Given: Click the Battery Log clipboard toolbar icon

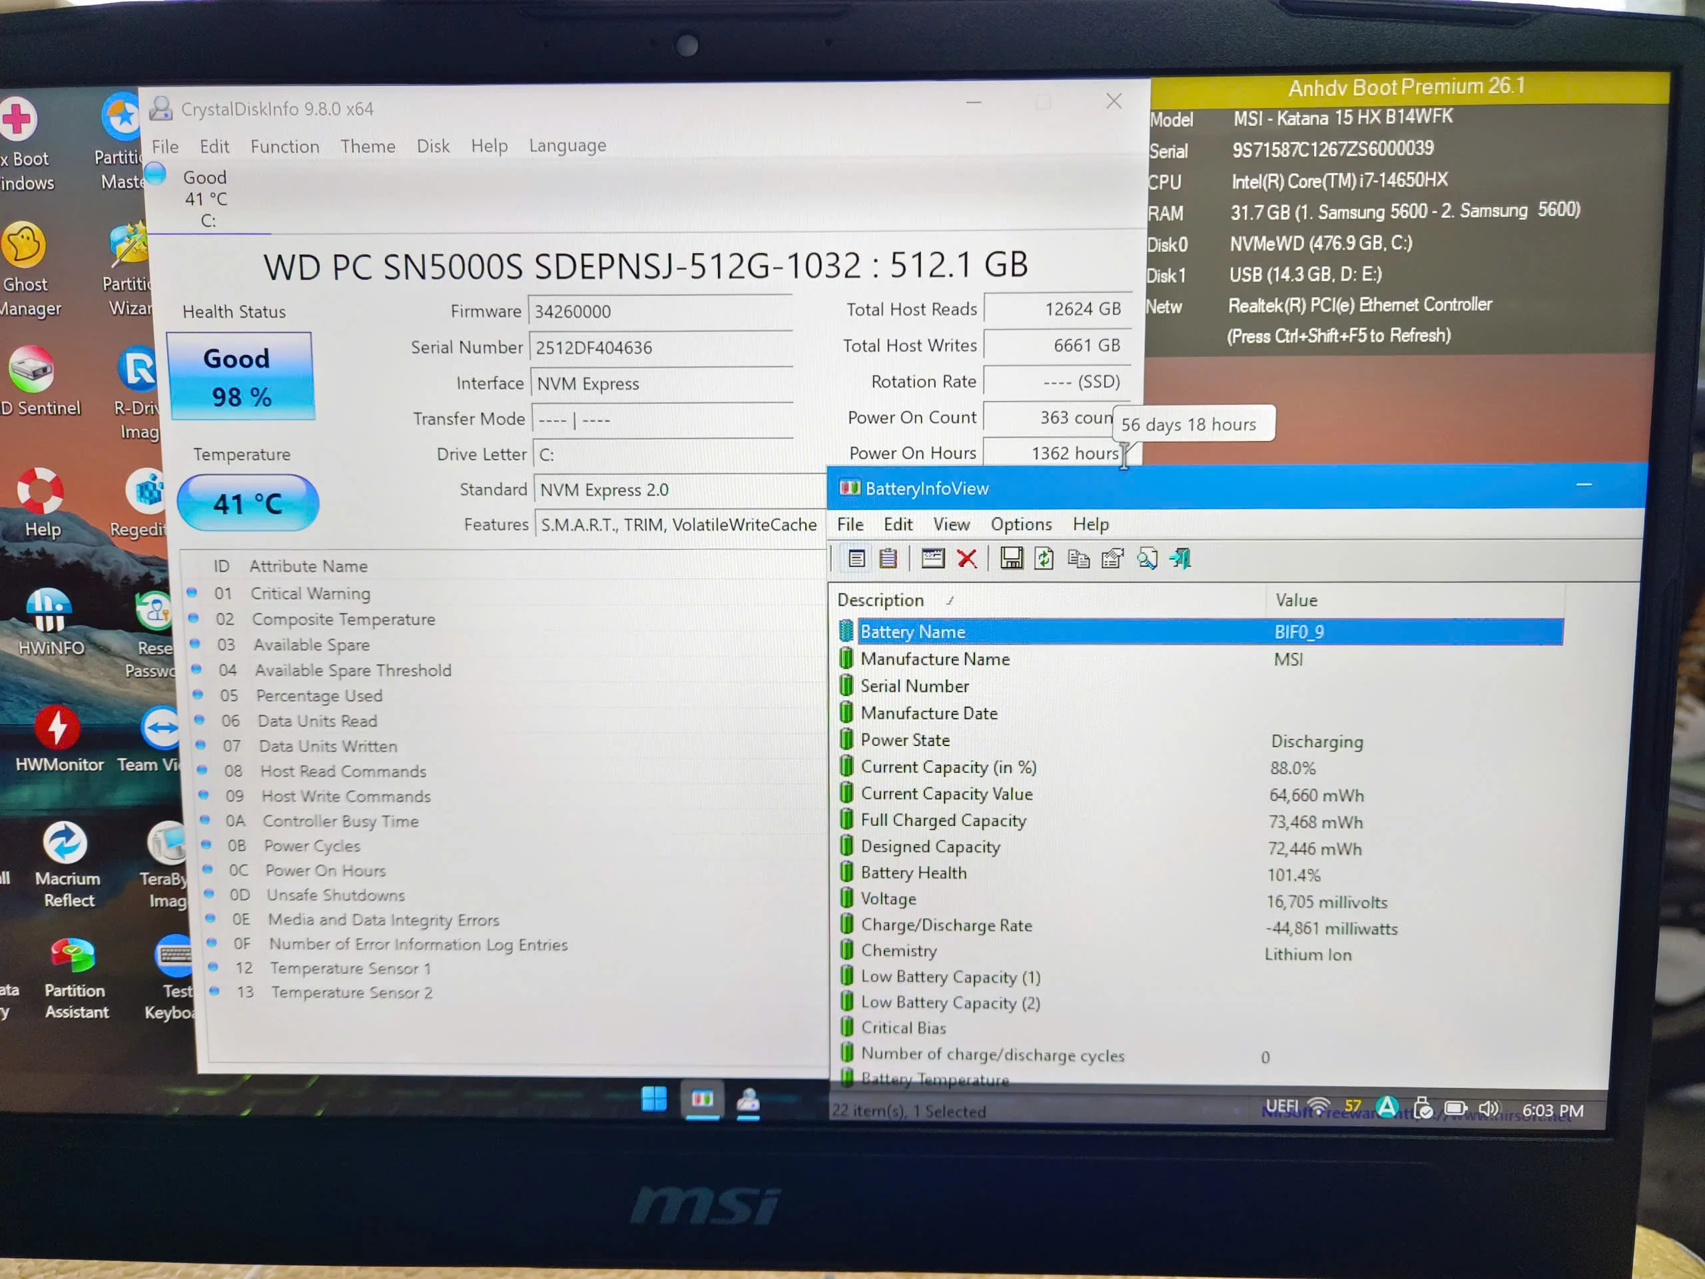Looking at the screenshot, I should 888,558.
